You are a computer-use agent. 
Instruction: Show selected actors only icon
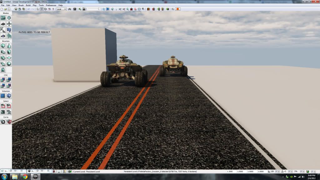(3, 106)
